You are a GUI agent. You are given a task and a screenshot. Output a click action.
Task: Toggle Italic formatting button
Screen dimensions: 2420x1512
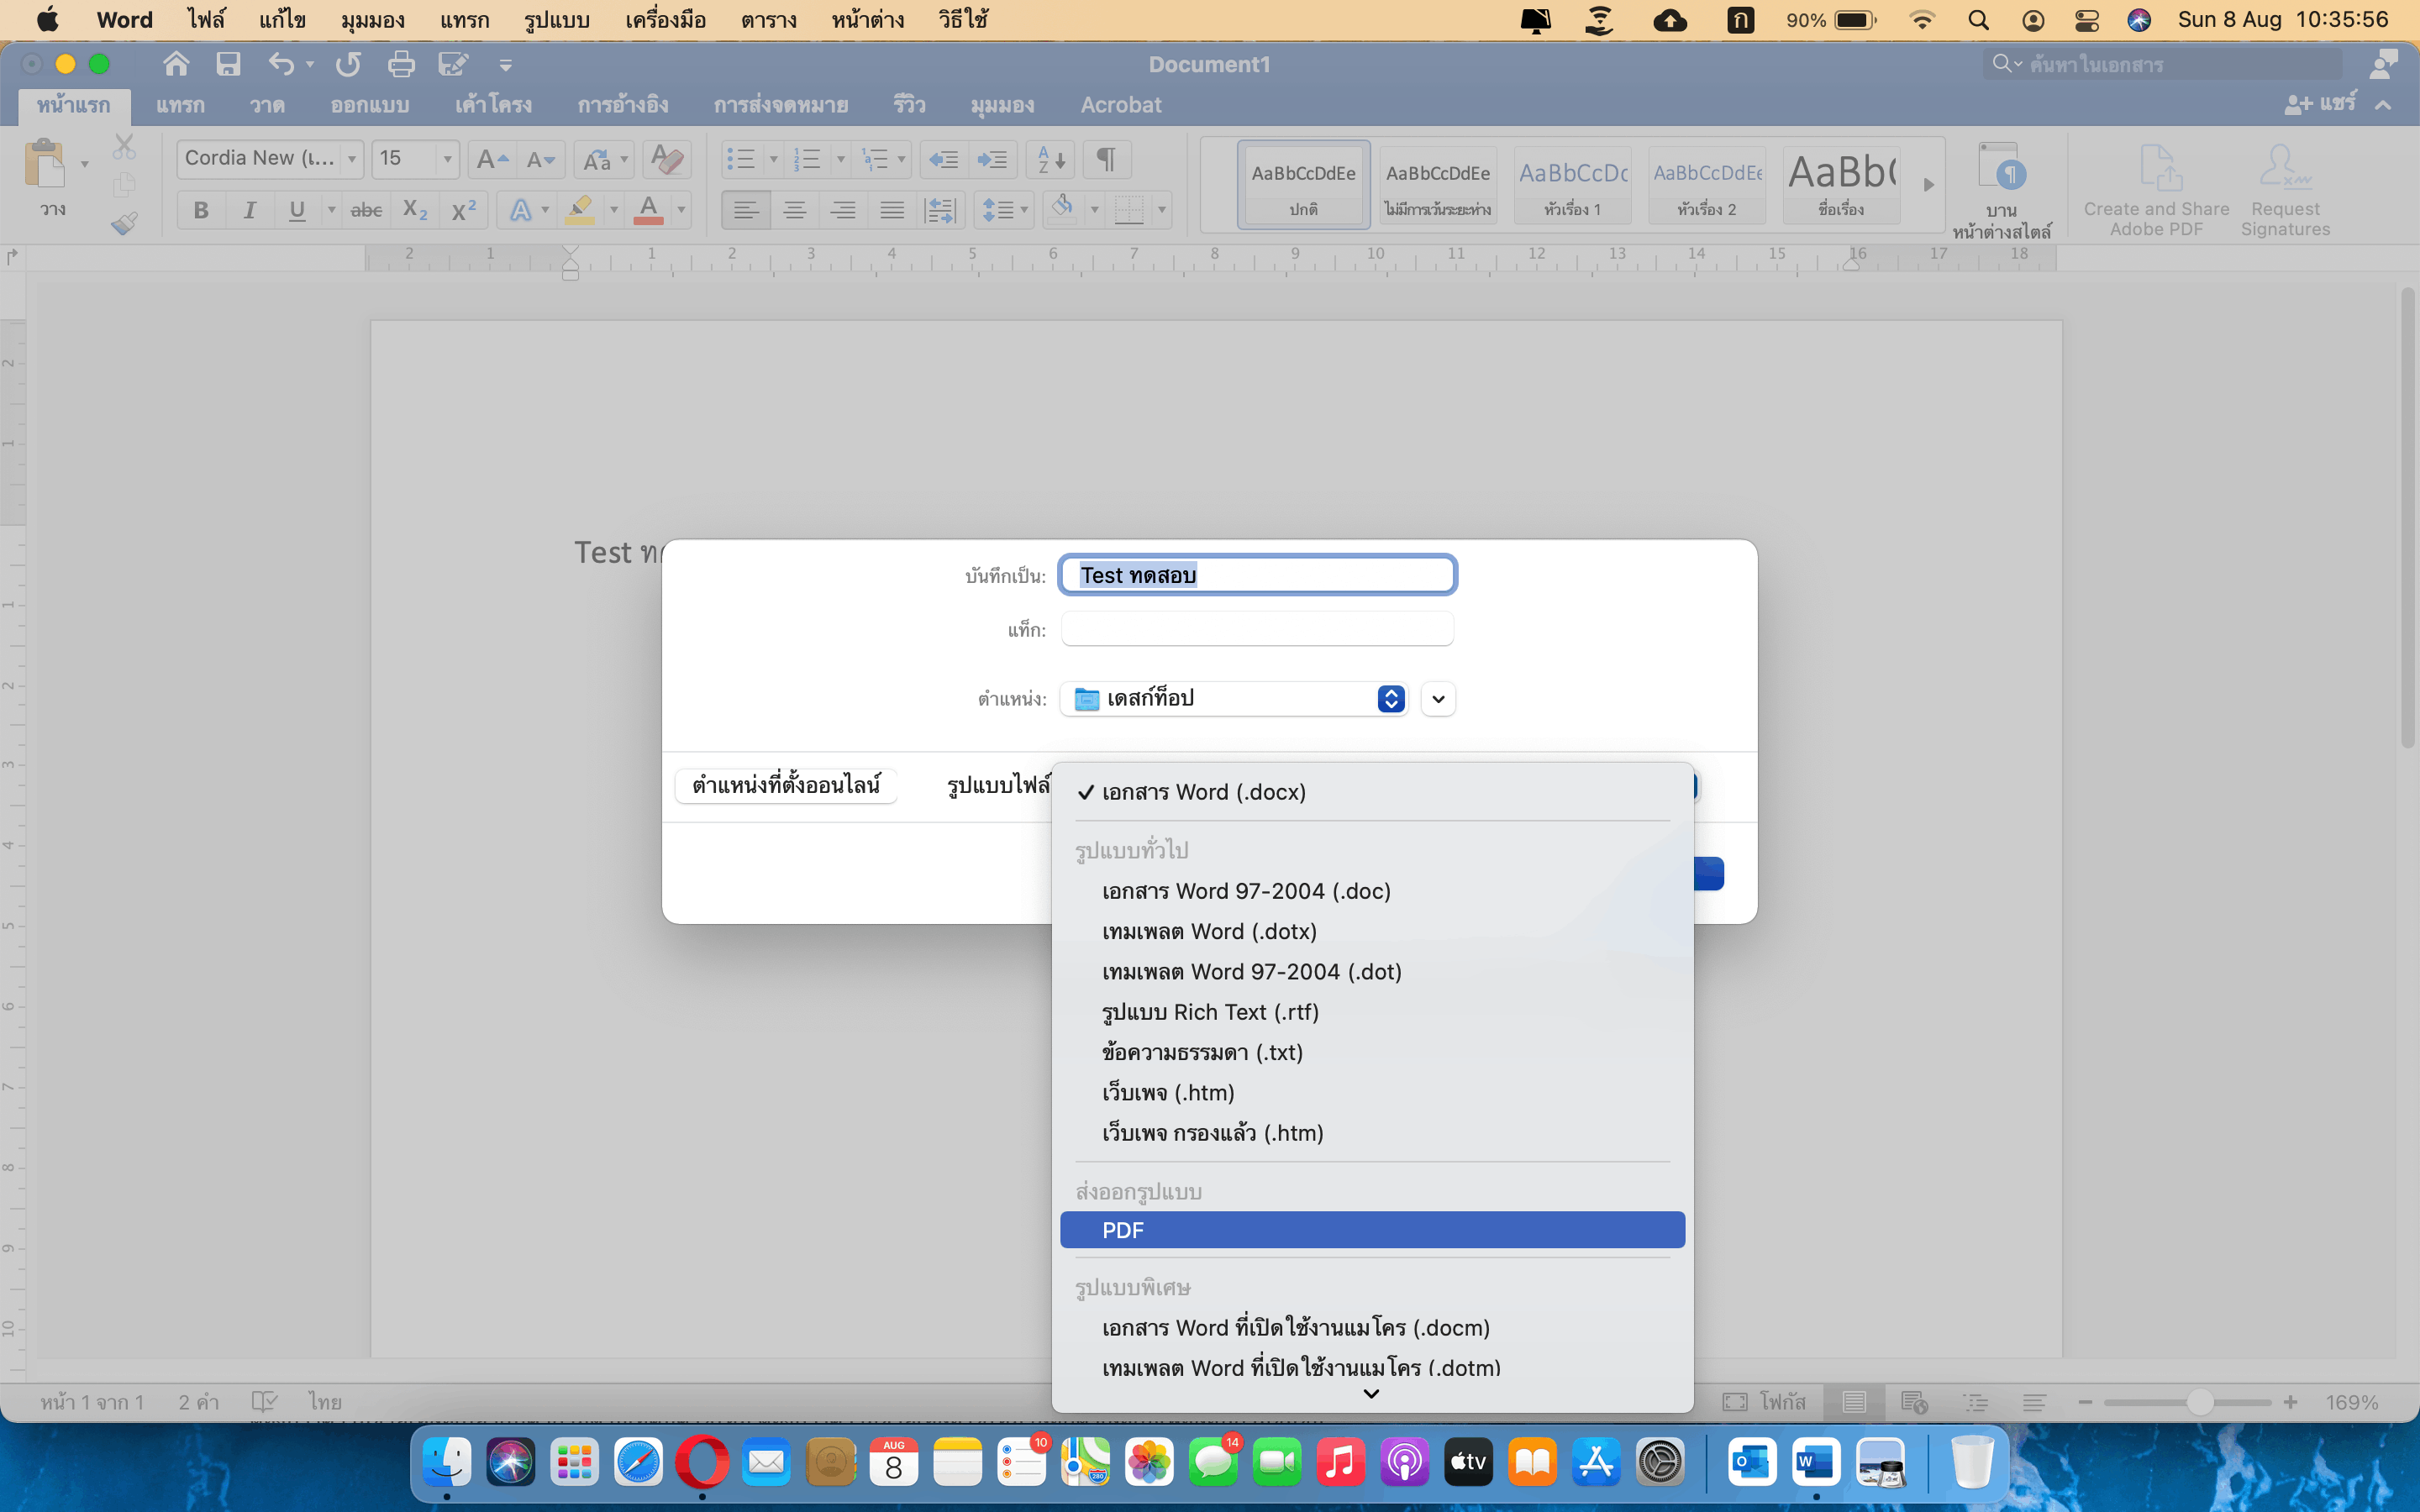249,210
